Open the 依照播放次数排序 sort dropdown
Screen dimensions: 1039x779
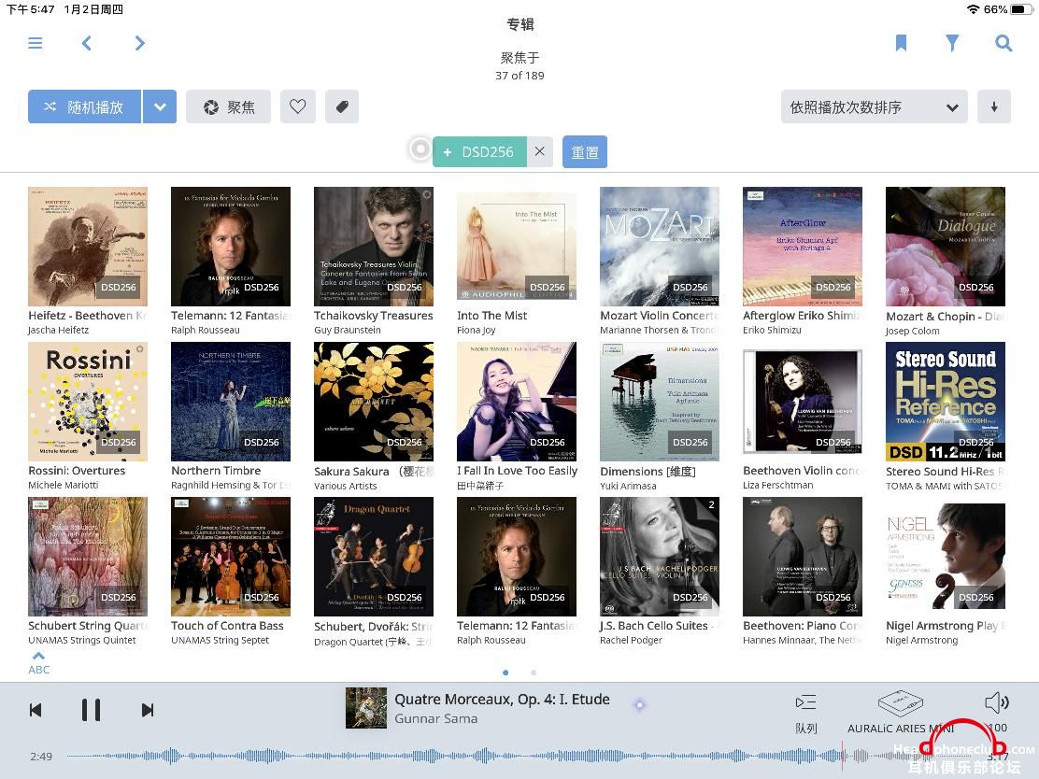click(874, 107)
